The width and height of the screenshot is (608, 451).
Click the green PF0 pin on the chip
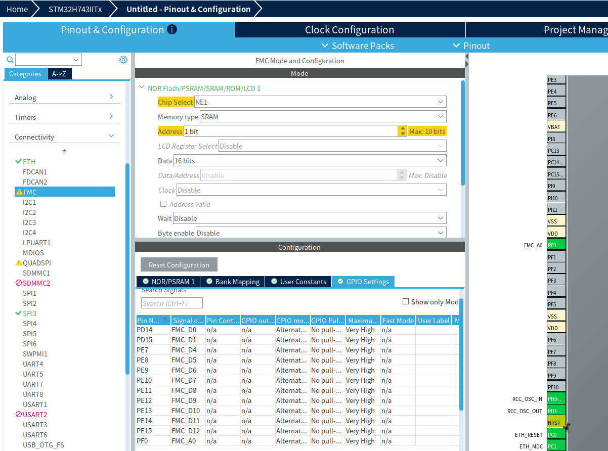[556, 245]
